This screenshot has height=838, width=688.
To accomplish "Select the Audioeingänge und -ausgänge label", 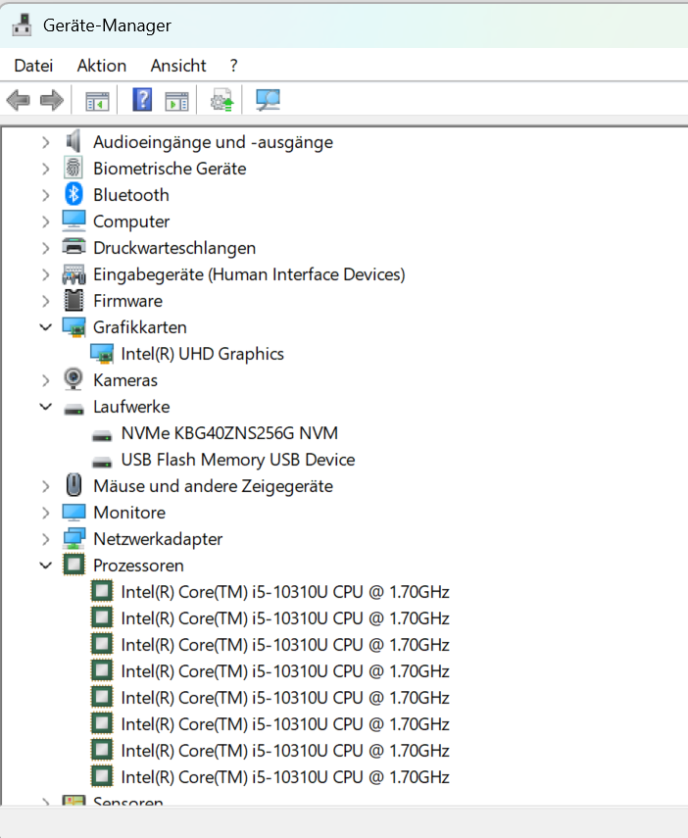I will click(x=213, y=142).
